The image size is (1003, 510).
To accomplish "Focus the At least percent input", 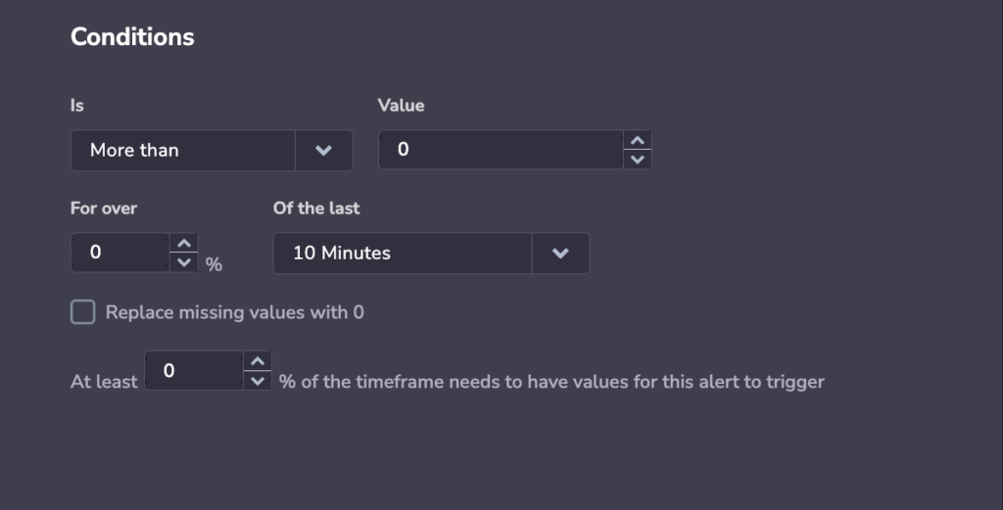I will point(194,371).
